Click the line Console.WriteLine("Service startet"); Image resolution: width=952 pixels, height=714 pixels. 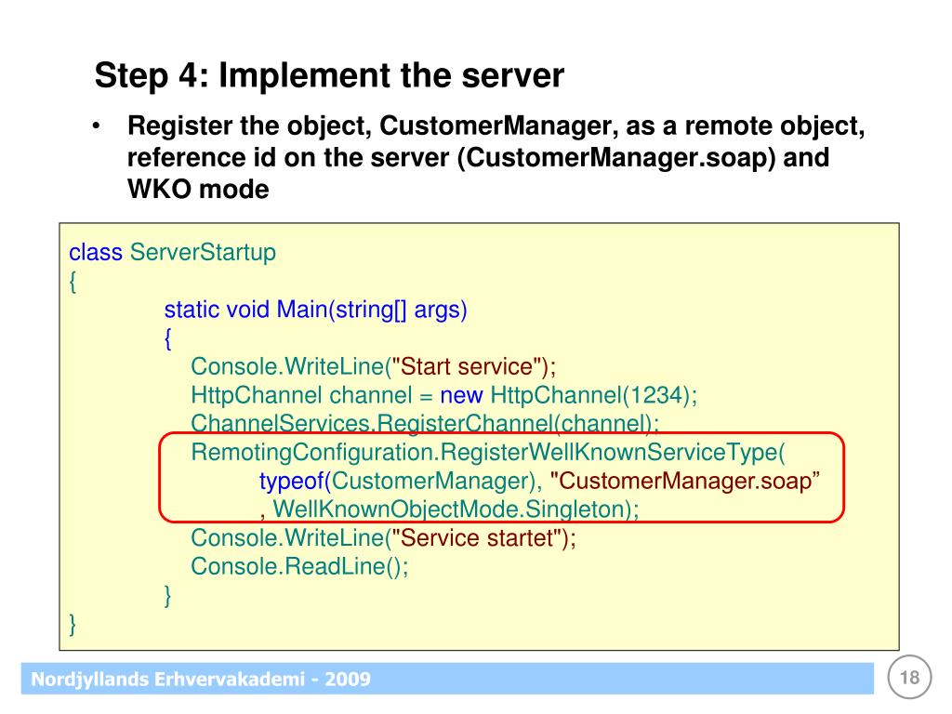pos(383,538)
